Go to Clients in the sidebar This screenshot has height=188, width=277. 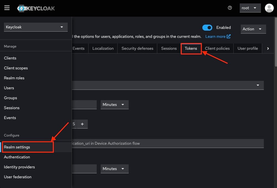[x=10, y=58]
